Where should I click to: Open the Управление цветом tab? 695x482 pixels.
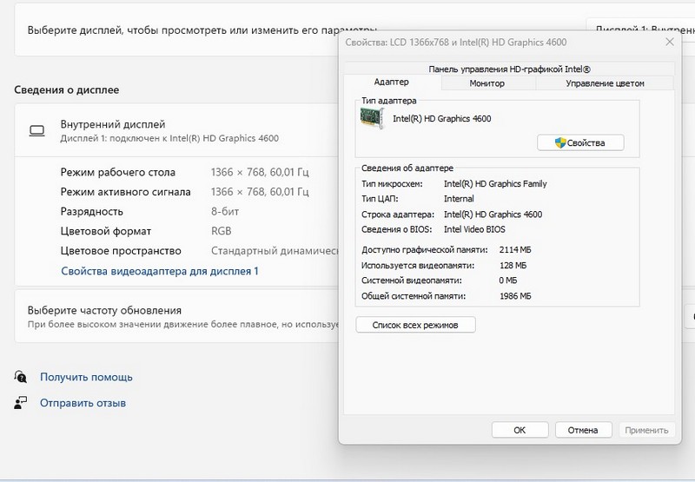click(605, 83)
